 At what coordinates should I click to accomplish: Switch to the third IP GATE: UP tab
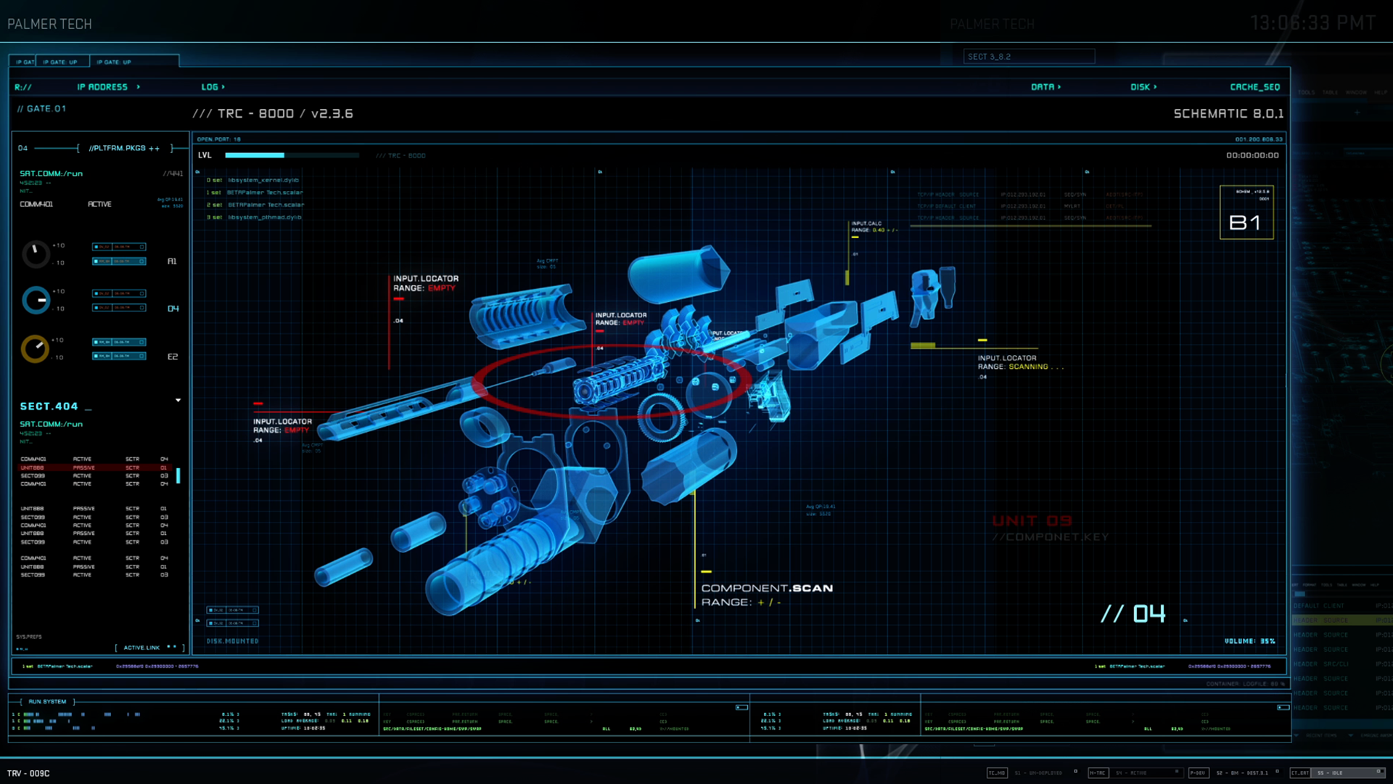(114, 62)
